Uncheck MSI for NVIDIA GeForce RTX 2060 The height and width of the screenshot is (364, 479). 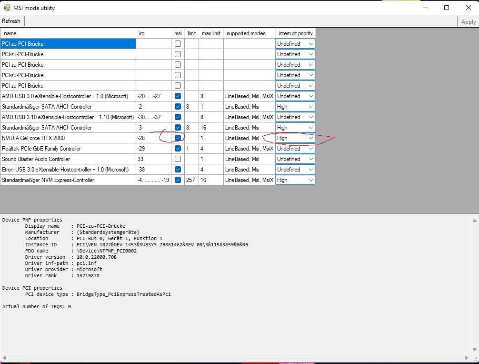pyautogui.click(x=178, y=138)
